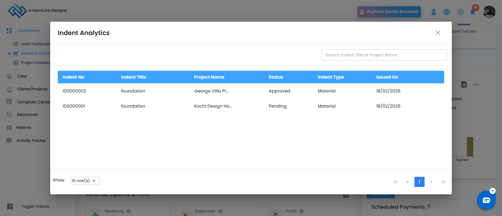Sort by Issued On column header
502x216 pixels.
pos(387,77)
